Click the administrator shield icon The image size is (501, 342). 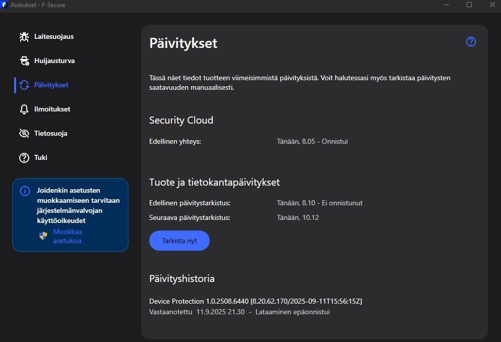pos(43,236)
